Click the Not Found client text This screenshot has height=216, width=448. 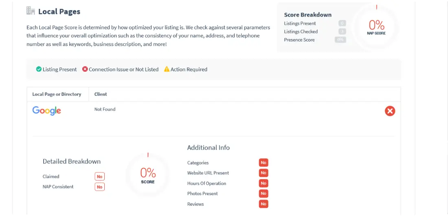pyautogui.click(x=105, y=109)
